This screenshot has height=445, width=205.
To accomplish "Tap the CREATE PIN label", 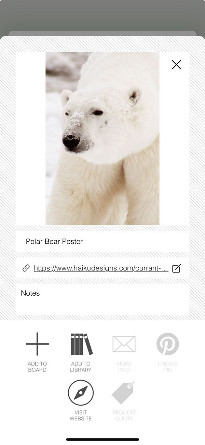I will click(167, 367).
